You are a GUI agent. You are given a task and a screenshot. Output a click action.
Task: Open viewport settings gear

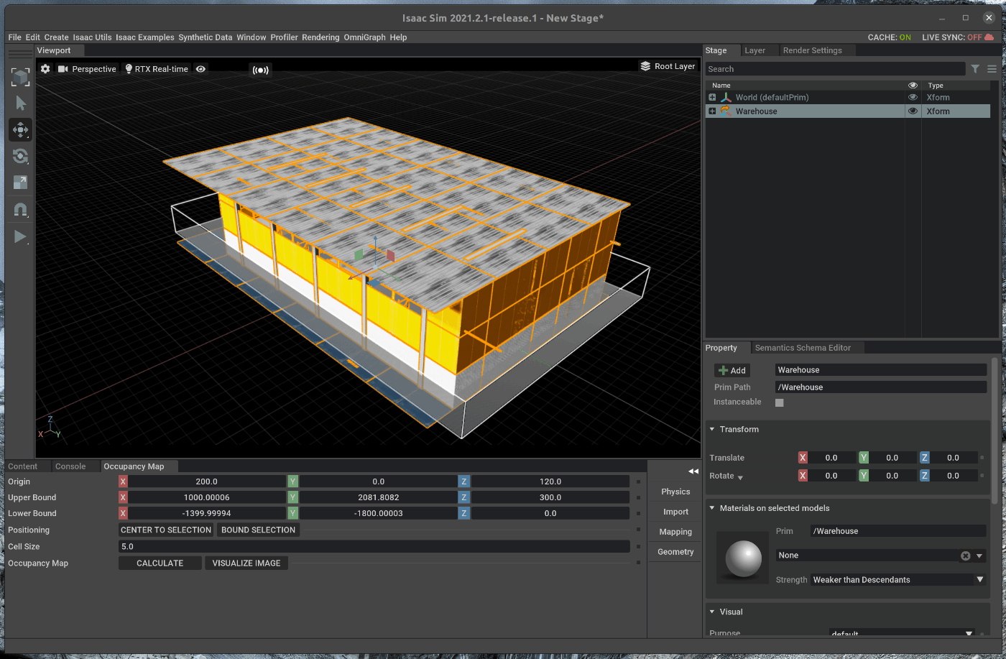(x=45, y=69)
